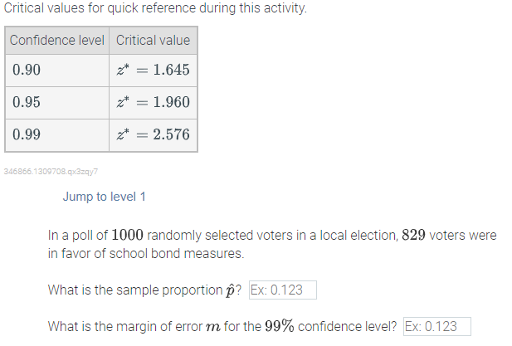Click the italic m margin of error symbol

click(213, 327)
